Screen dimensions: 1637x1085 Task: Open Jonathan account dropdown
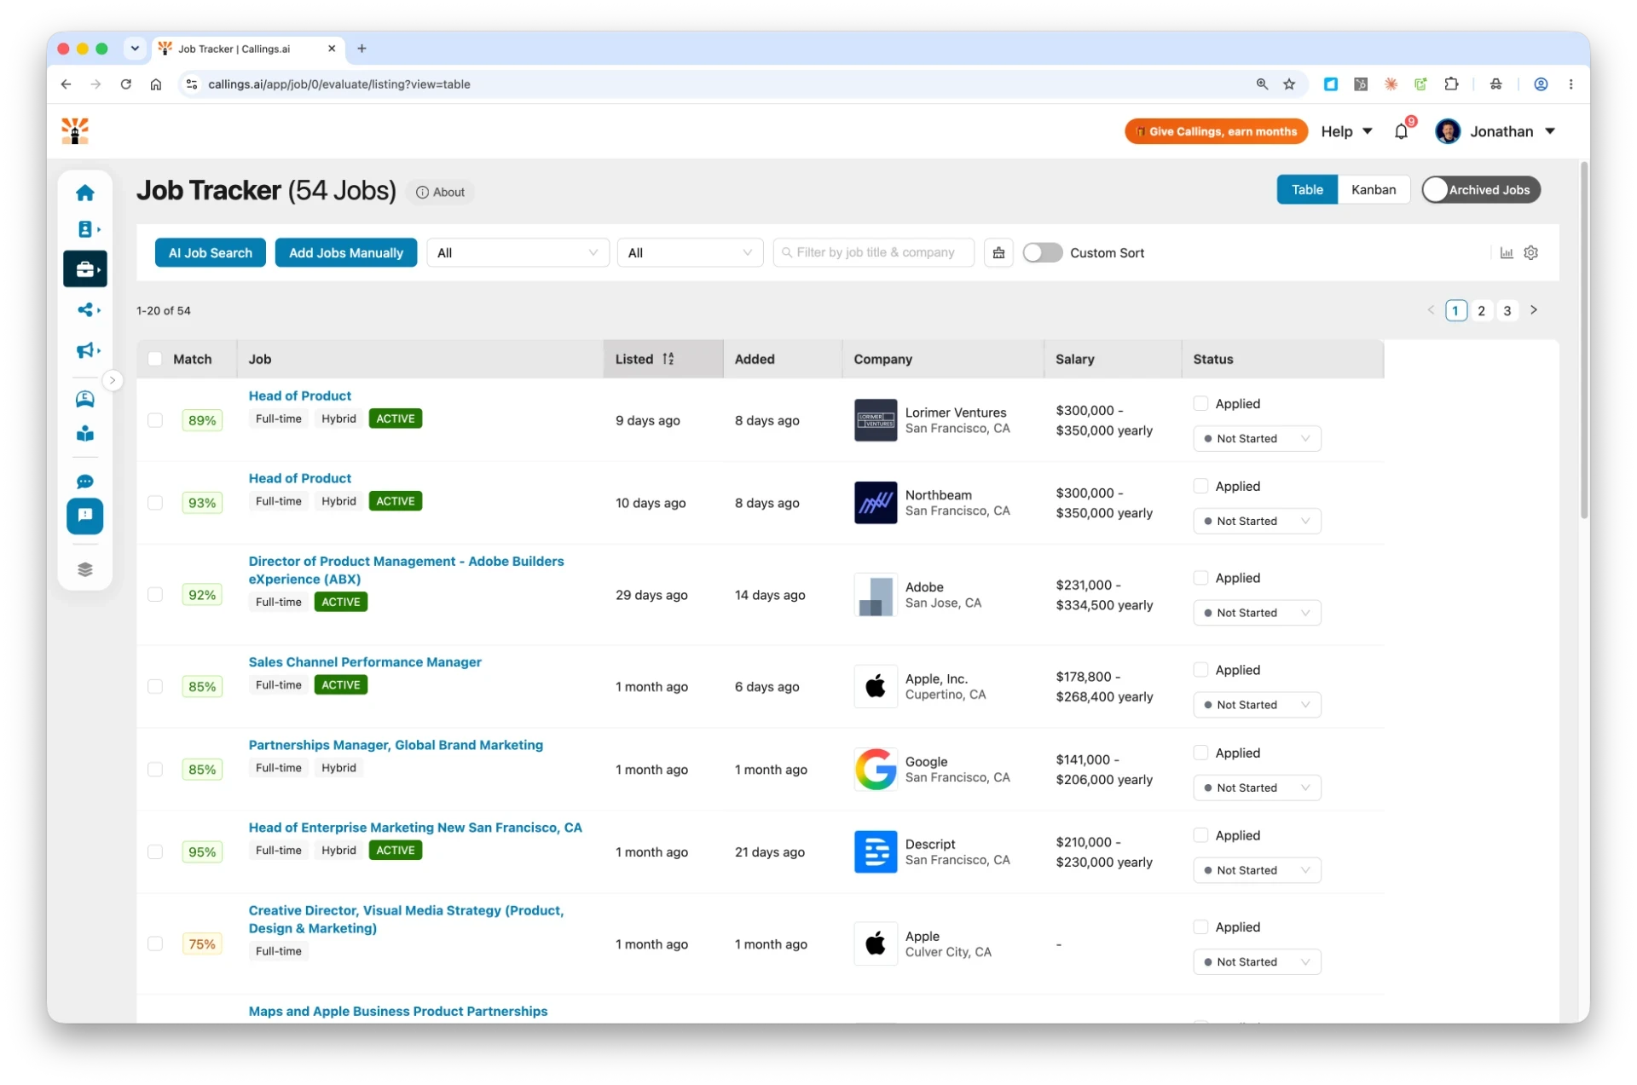1495,131
